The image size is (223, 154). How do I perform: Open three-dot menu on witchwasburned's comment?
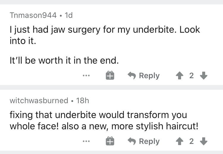click(x=86, y=142)
